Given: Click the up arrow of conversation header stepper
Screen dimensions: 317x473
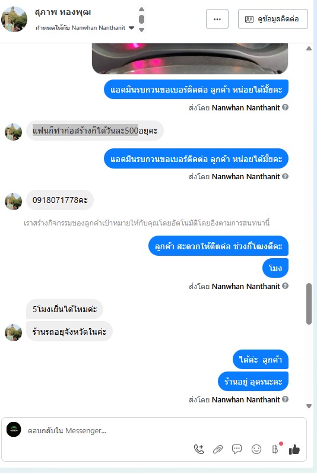Looking at the screenshot, I should pyautogui.click(x=141, y=9).
